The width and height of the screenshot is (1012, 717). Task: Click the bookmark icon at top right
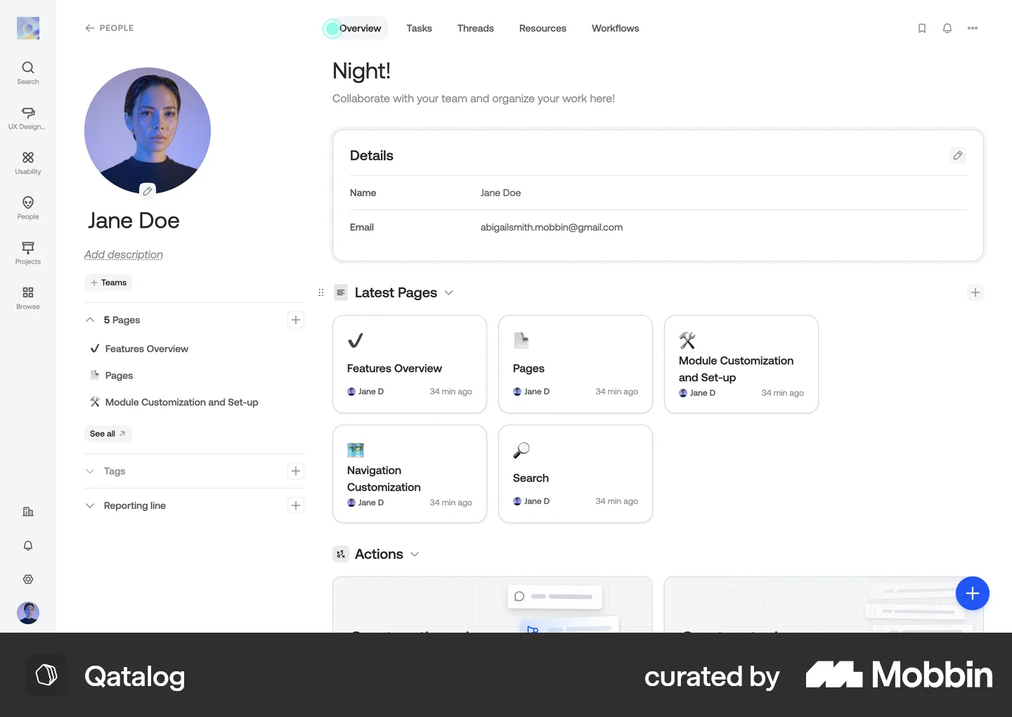pyautogui.click(x=922, y=28)
